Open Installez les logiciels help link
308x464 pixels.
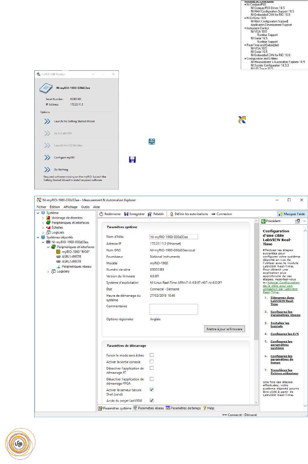click(x=280, y=324)
